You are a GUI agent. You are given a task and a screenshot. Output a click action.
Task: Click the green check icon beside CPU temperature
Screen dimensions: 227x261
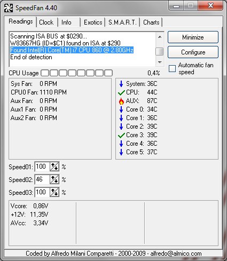[121, 92]
